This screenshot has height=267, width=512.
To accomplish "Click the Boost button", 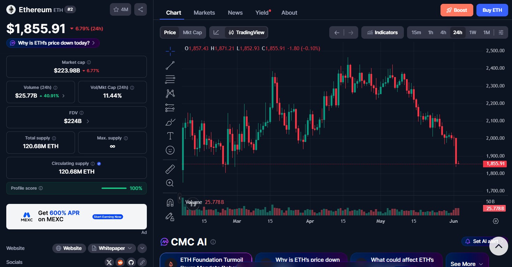I will point(457,10).
